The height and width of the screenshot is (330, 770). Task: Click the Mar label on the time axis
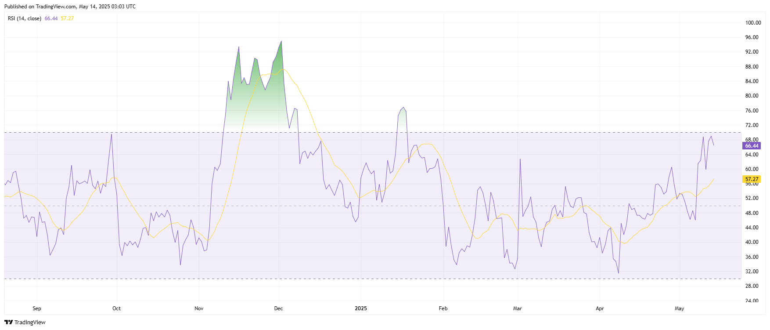518,308
